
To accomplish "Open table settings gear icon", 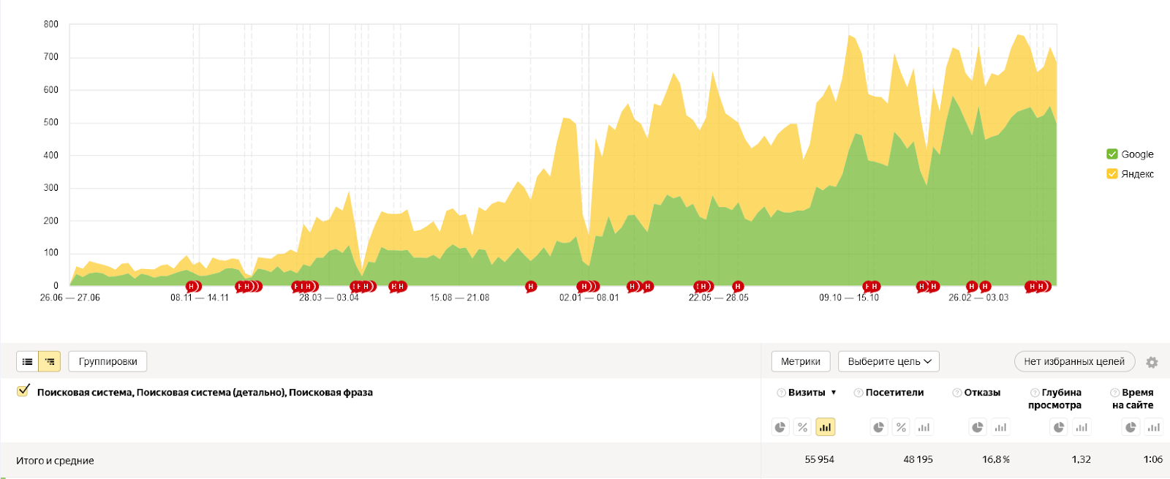I will pos(1152,362).
